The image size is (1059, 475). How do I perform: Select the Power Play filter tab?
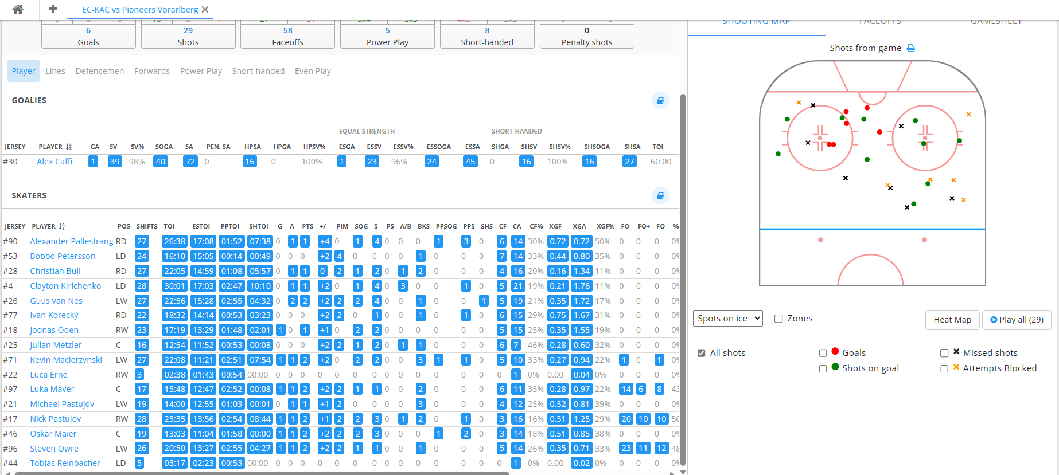coord(201,71)
